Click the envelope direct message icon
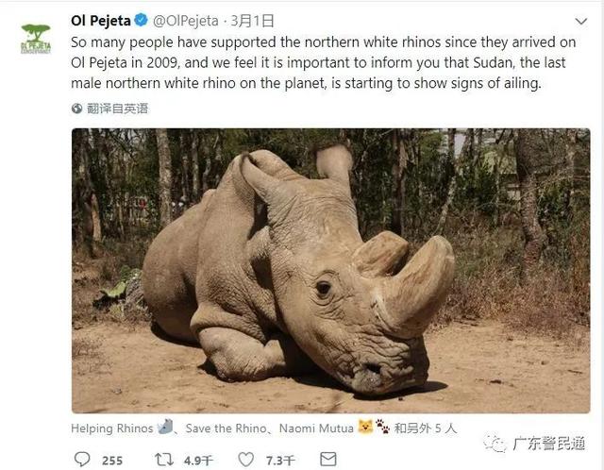Viewport: 604px width, 470px height. coord(328,460)
